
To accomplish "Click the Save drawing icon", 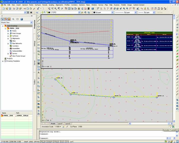I will (x=10, y=9).
